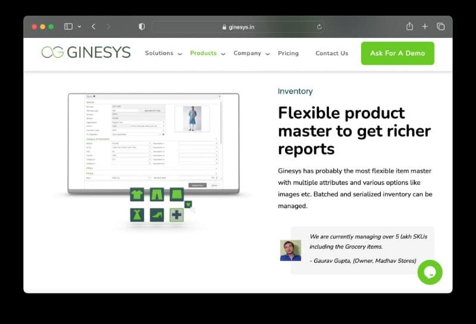Screen dimensions: 476x324
Task: Click the Share icon in Safari toolbar
Action: pyautogui.click(x=409, y=26)
